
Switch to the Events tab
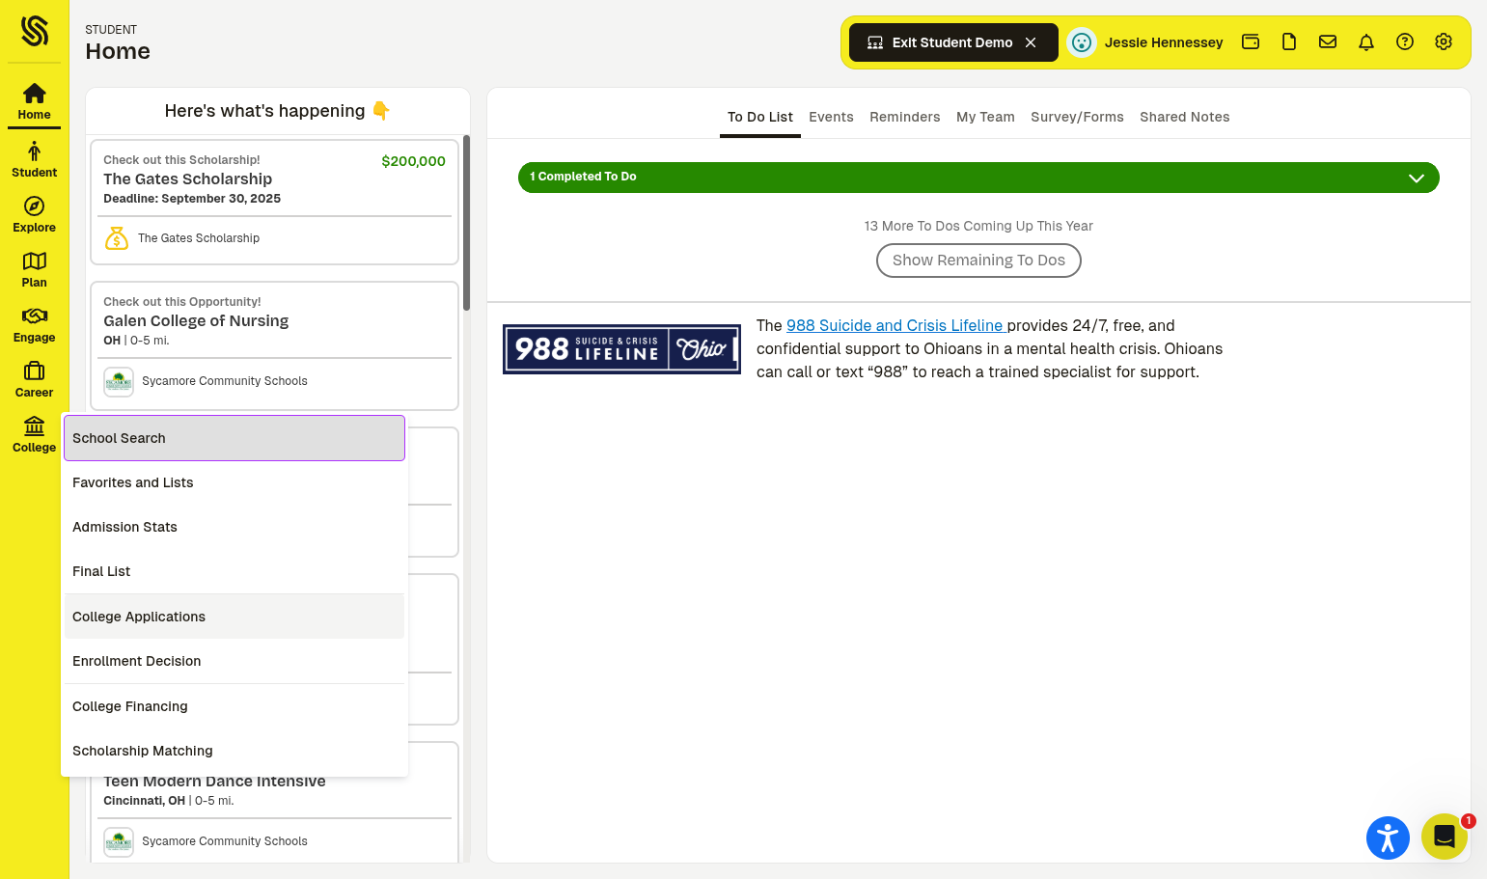pos(831,117)
